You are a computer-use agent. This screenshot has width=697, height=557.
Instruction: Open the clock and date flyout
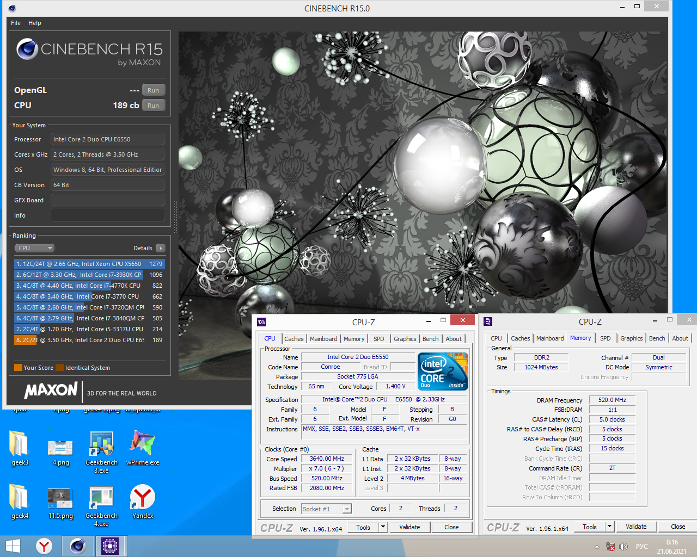point(672,547)
